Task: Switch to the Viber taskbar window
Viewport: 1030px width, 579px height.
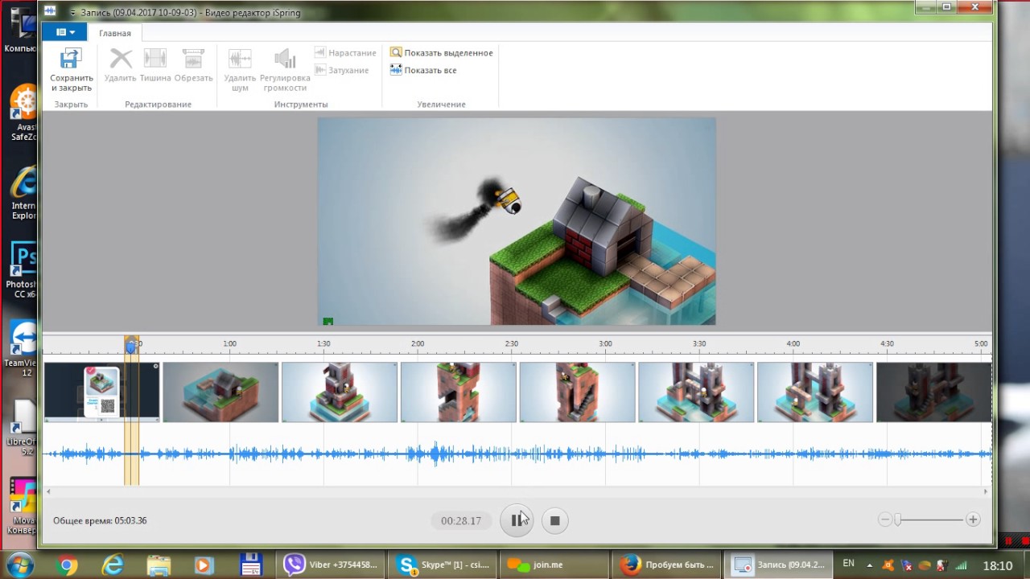Action: click(331, 565)
